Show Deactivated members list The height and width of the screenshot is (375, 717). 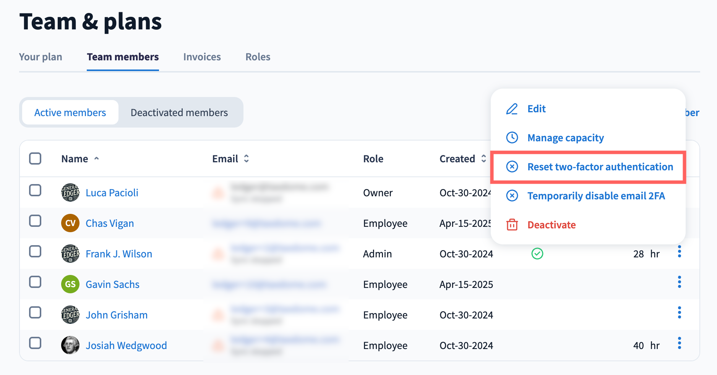click(179, 113)
